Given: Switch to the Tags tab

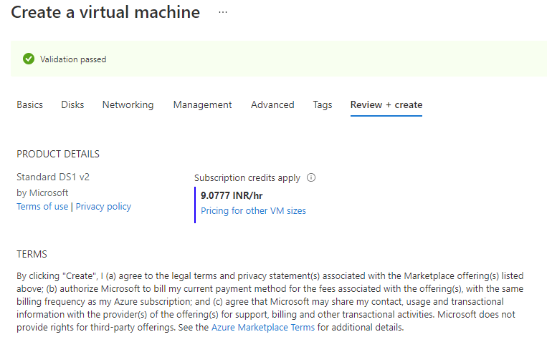Looking at the screenshot, I should [323, 105].
